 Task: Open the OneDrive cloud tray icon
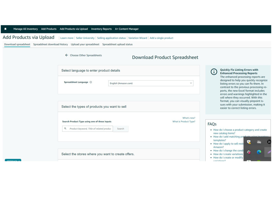tap(259, 142)
